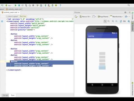
Task: Stop the running process with square icon
Action: pyautogui.click(x=33, y=5)
